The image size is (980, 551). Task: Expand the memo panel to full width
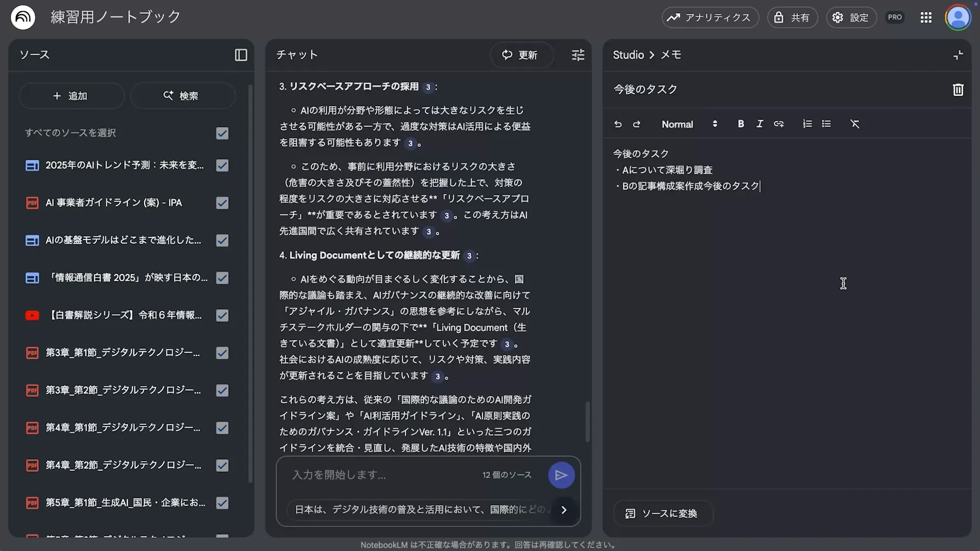pos(958,55)
